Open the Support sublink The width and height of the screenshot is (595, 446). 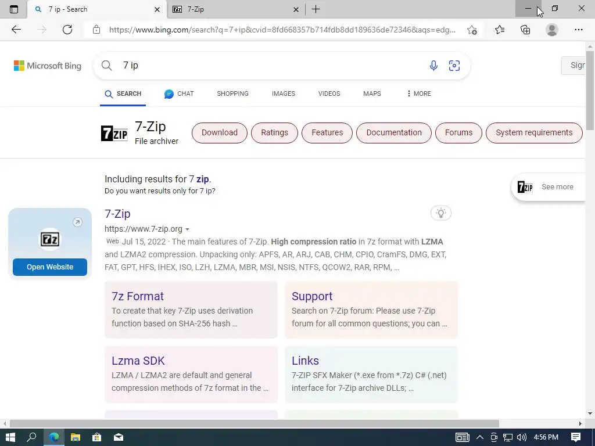(312, 296)
